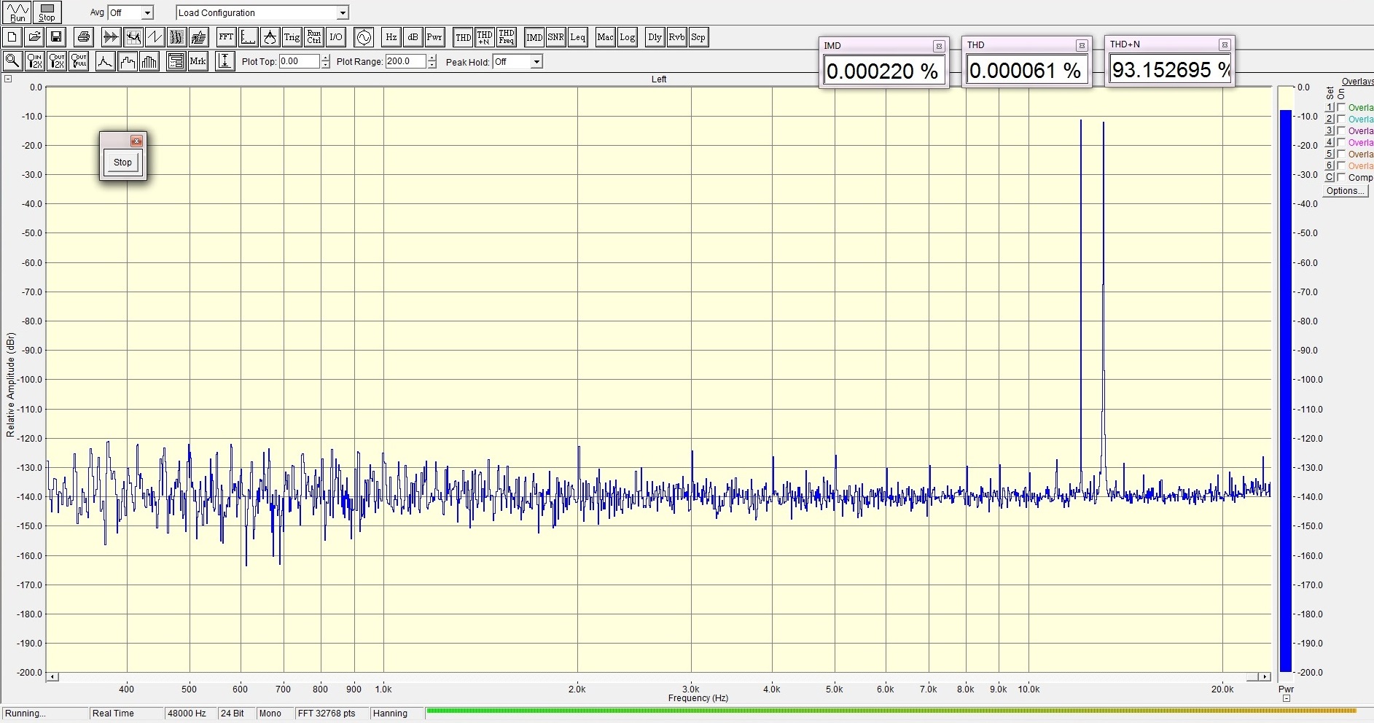Open the Dly delay finder utility

pos(655,37)
